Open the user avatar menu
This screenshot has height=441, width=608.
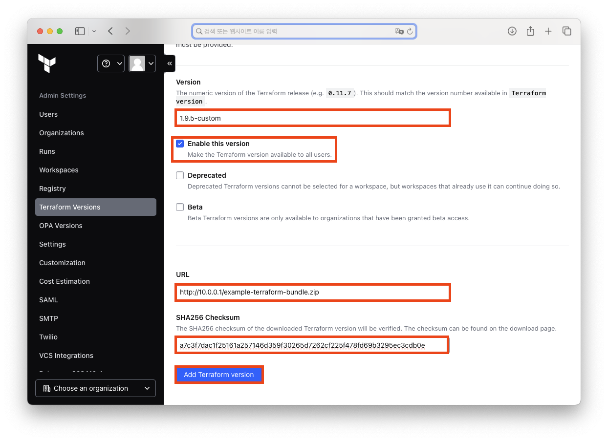point(142,63)
